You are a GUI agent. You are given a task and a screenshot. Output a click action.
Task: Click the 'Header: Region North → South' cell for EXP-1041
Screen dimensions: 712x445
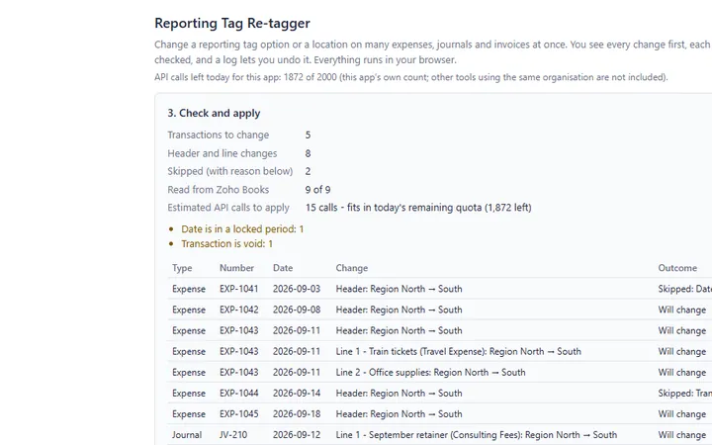399,289
